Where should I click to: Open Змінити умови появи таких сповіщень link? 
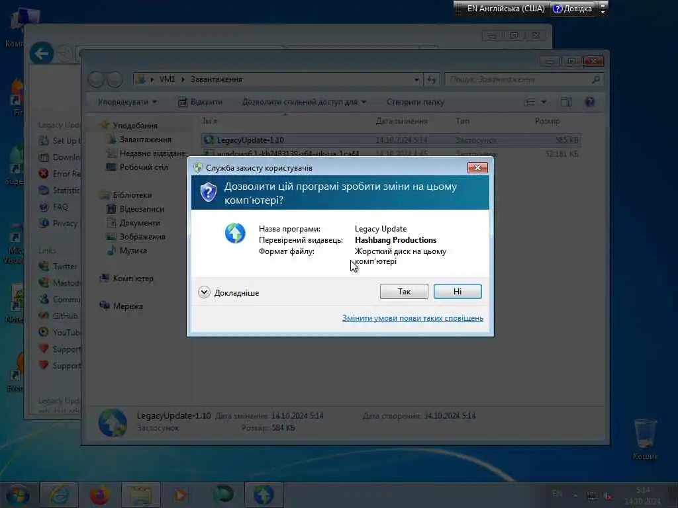(x=412, y=318)
